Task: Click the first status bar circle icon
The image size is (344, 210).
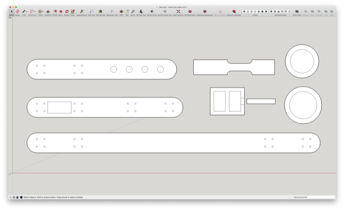Action: pyautogui.click(x=10, y=197)
